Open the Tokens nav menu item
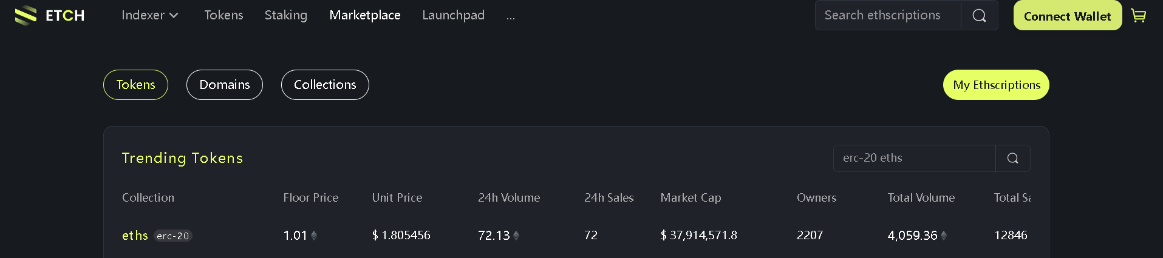This screenshot has height=258, width=1163. tap(223, 15)
